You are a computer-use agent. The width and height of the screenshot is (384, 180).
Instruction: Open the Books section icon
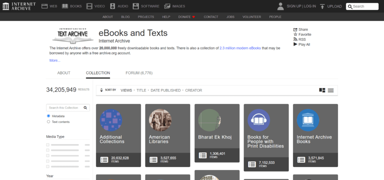click(65, 6)
